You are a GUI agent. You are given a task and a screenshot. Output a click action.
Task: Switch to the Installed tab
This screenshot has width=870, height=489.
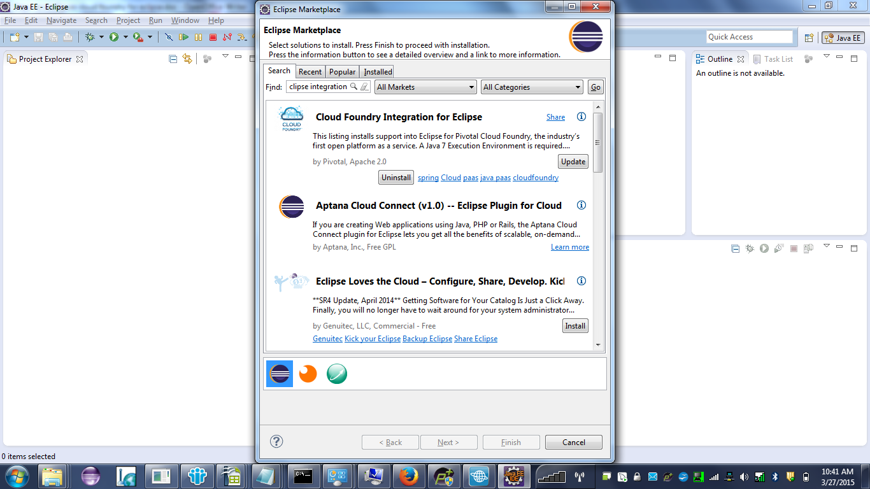click(x=376, y=71)
